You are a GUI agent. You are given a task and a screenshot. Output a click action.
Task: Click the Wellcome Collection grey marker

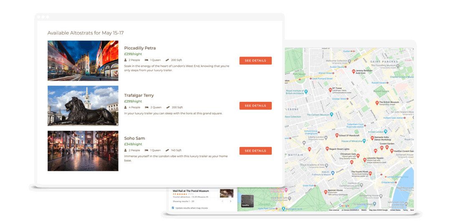click(x=349, y=61)
